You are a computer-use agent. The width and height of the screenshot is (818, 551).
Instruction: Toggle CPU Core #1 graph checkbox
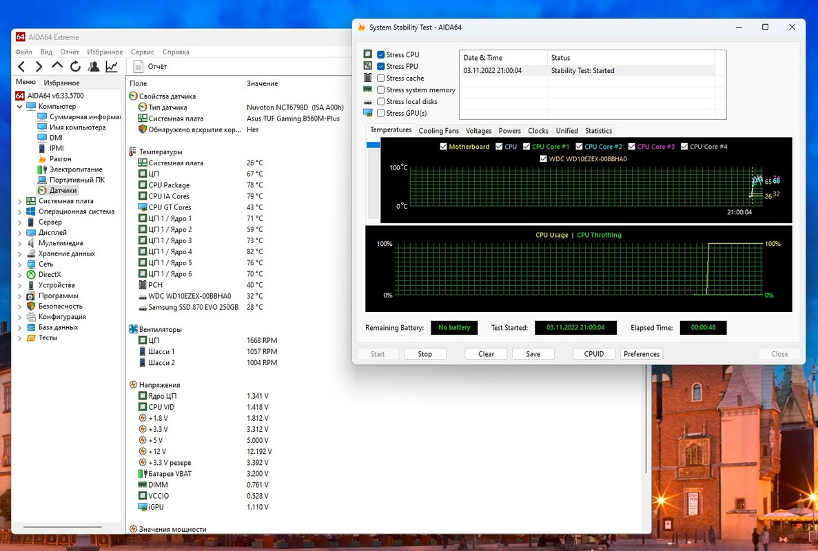tap(526, 147)
